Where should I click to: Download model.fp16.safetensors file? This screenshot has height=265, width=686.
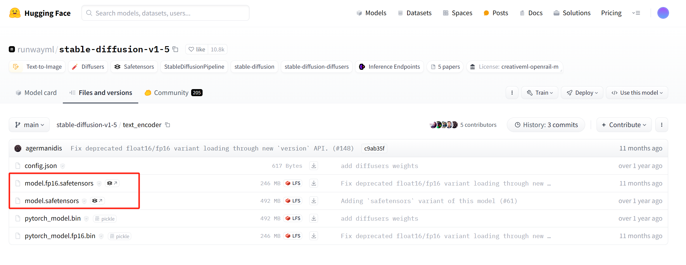coord(314,183)
